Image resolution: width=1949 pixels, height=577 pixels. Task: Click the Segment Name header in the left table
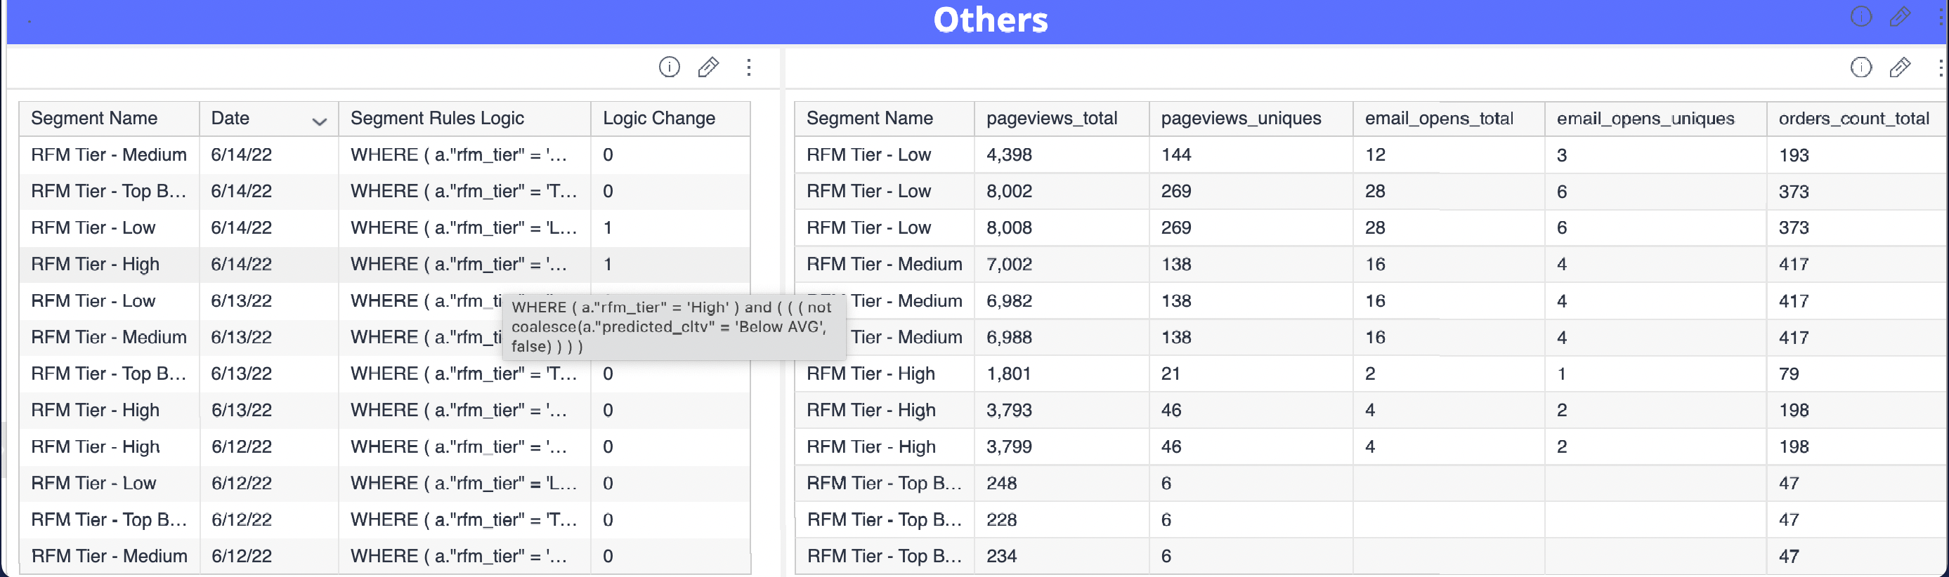pyautogui.click(x=95, y=119)
